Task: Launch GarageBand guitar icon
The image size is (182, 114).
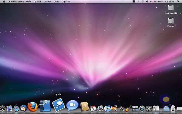Action: click(128, 109)
